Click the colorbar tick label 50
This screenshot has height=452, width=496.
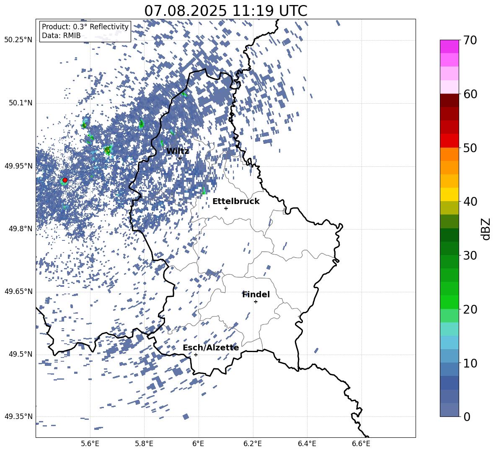click(470, 148)
